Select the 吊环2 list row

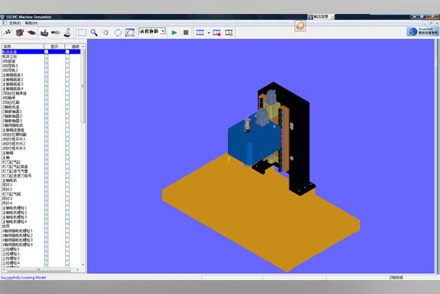click(42, 189)
